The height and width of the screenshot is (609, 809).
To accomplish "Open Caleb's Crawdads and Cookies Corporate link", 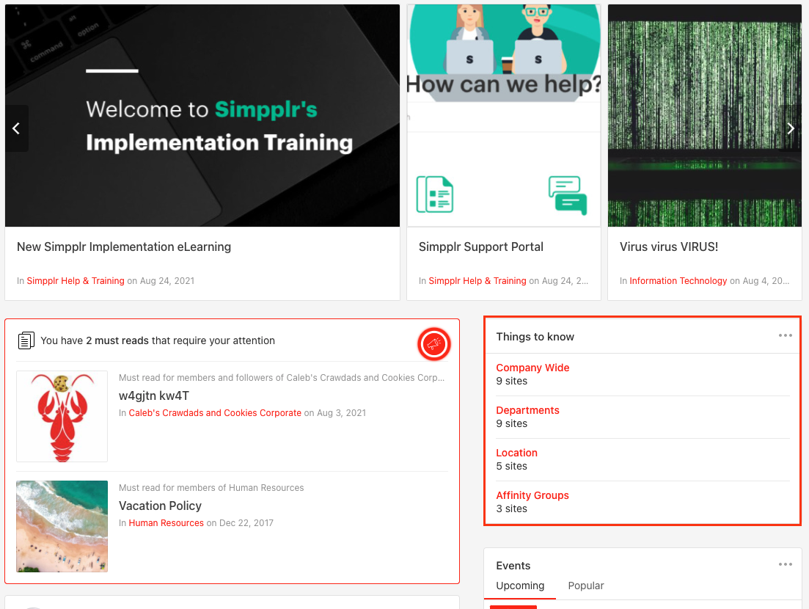I will tap(215, 413).
